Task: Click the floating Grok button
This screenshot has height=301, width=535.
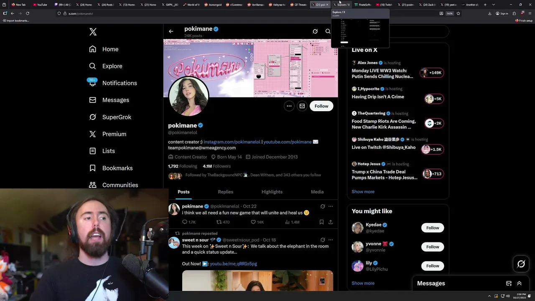Action: (521, 264)
